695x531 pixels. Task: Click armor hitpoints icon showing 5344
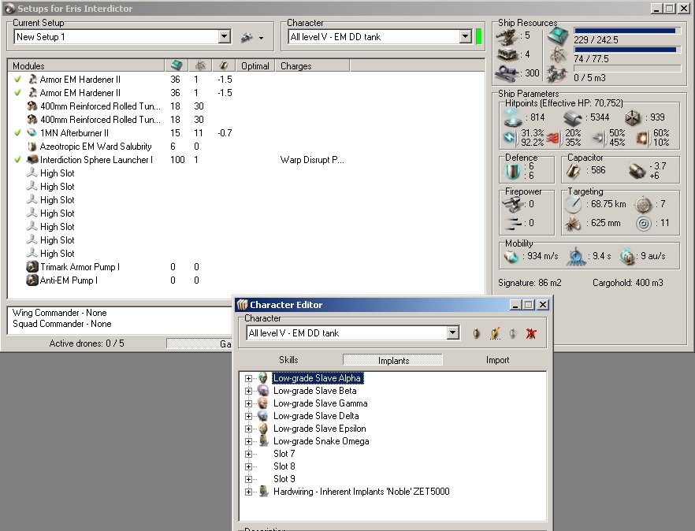[x=572, y=118]
